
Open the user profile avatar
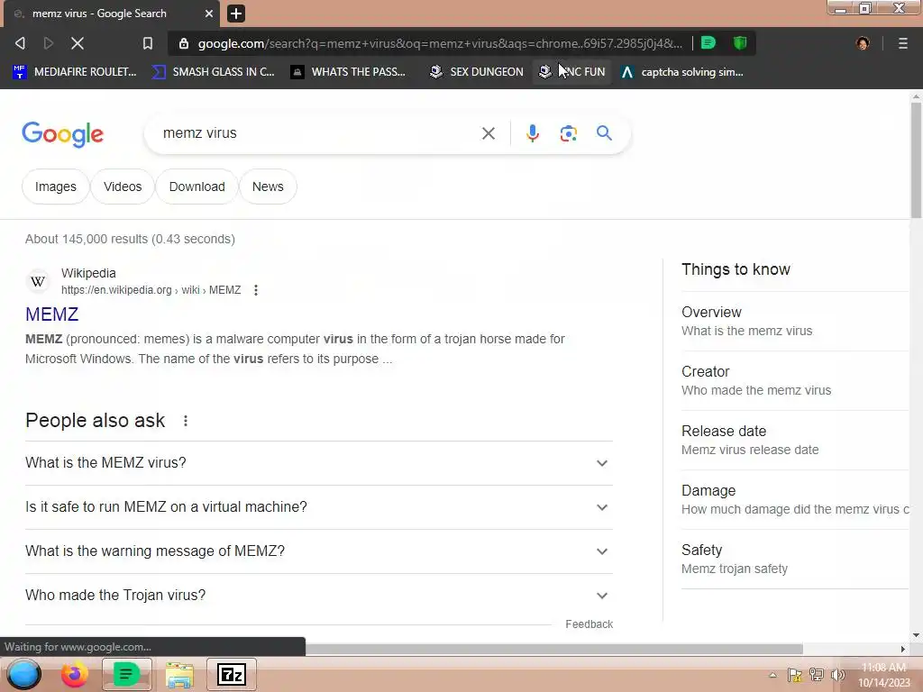click(863, 43)
